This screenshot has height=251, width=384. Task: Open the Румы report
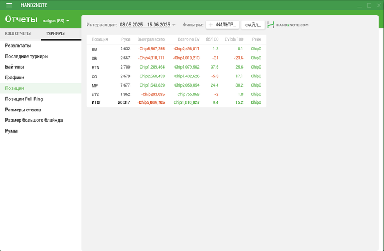[41, 131]
